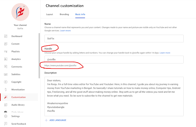The width and height of the screenshot is (196, 127).
Task: Click into the Description text area
Action: pyautogui.click(x=114, y=97)
